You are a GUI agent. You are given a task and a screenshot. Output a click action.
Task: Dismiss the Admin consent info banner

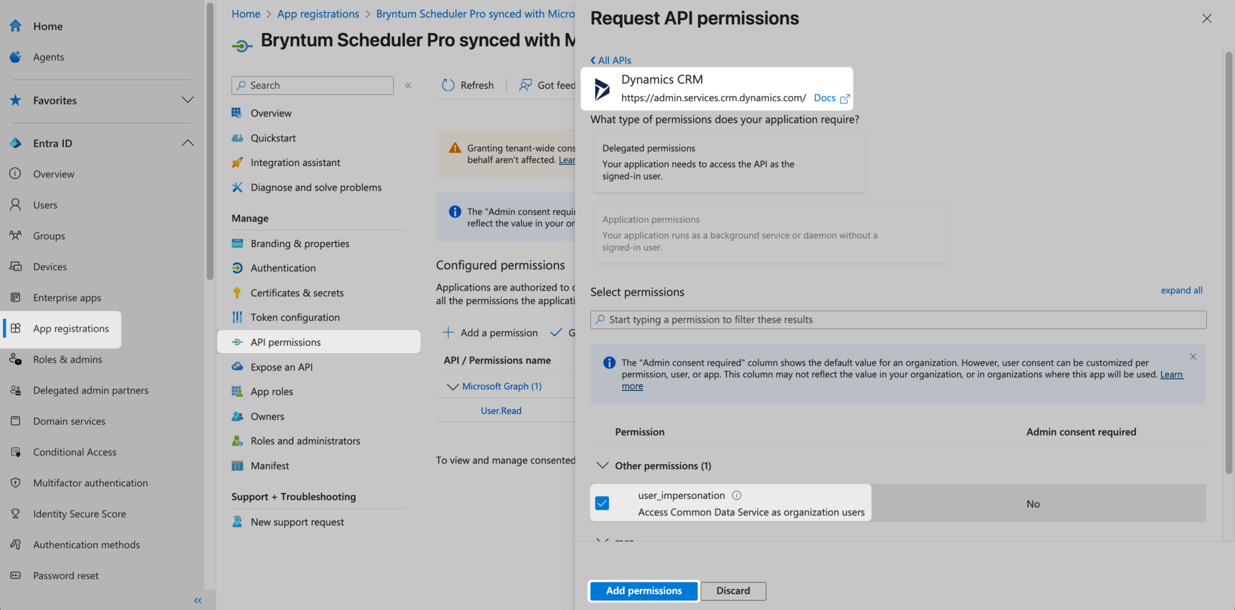(1193, 357)
